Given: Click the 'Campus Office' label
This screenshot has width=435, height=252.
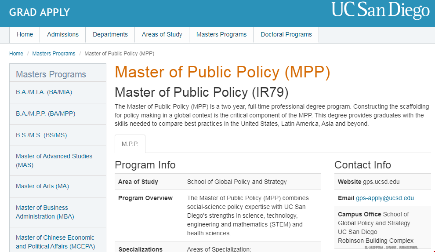Looking at the screenshot, I should pos(359,214).
